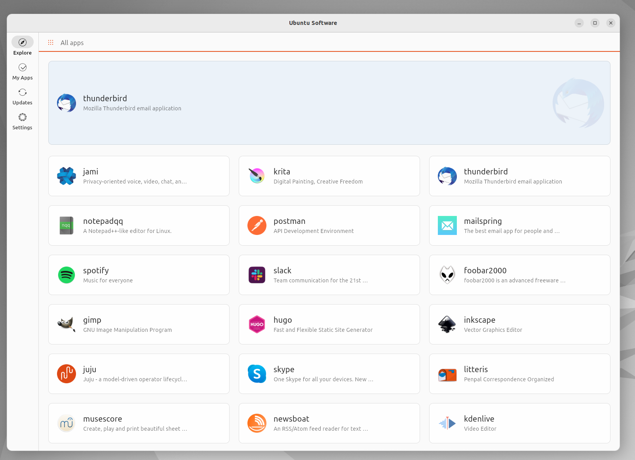Open the inkscape app title
Image resolution: width=635 pixels, height=460 pixels.
click(479, 320)
